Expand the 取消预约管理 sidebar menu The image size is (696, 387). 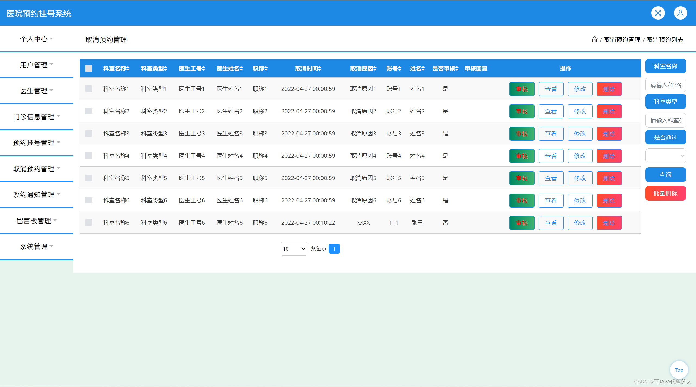click(36, 169)
